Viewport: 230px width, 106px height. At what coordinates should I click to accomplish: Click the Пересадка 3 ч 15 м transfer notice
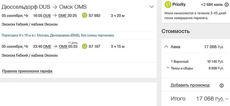58,36
